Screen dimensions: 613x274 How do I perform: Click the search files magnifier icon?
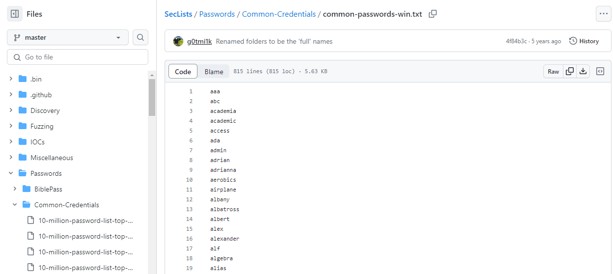(140, 37)
